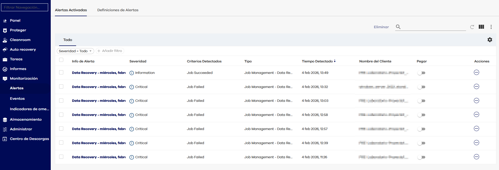
Task: Check the select-all header checkbox
Action: (61, 60)
